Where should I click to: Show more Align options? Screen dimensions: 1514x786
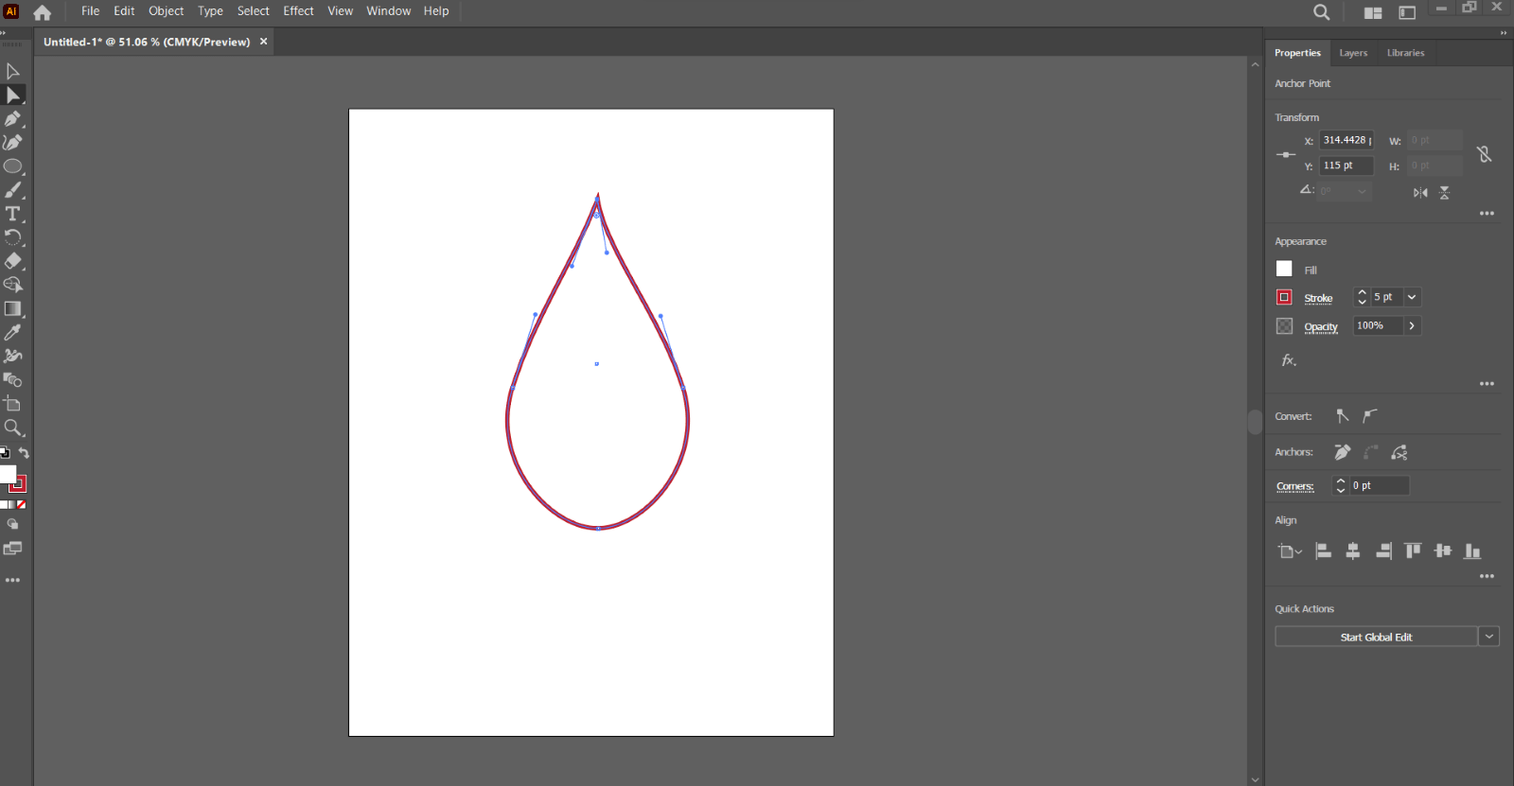click(1488, 576)
